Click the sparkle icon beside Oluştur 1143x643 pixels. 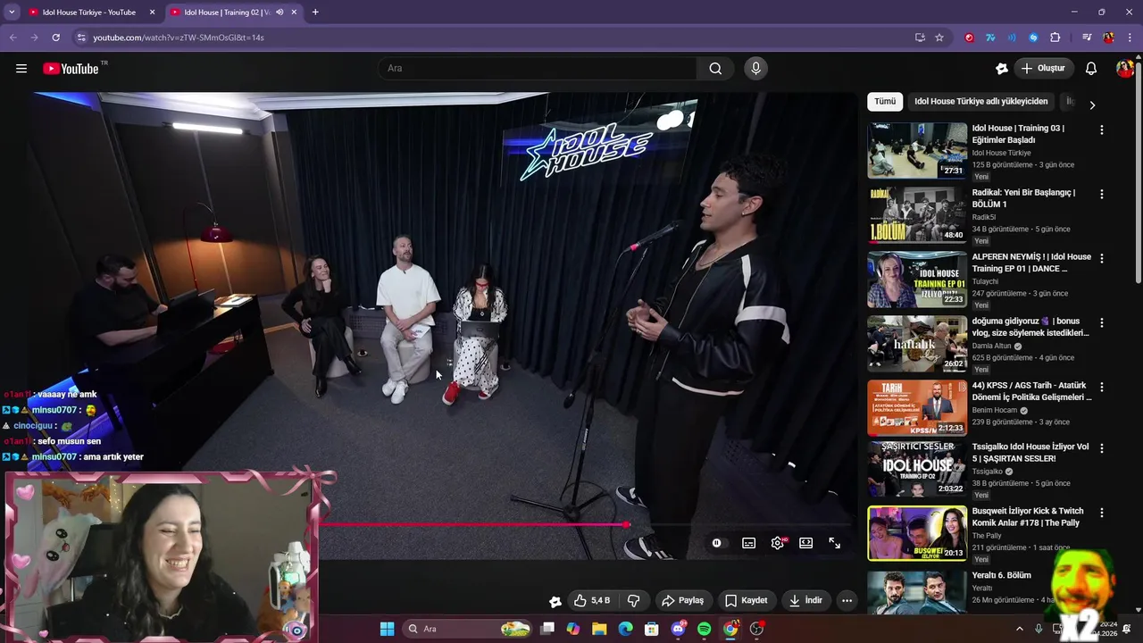[1002, 69]
